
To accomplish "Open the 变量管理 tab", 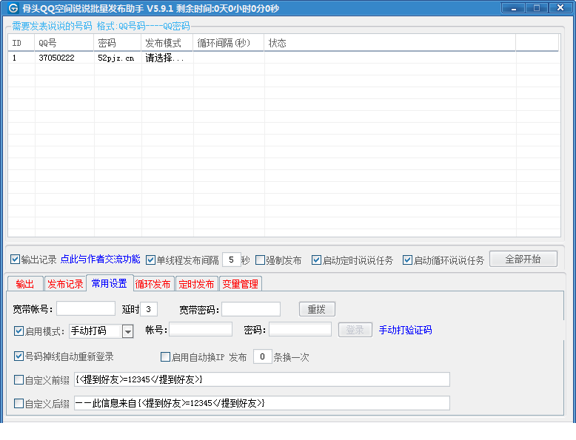I will coord(240,284).
